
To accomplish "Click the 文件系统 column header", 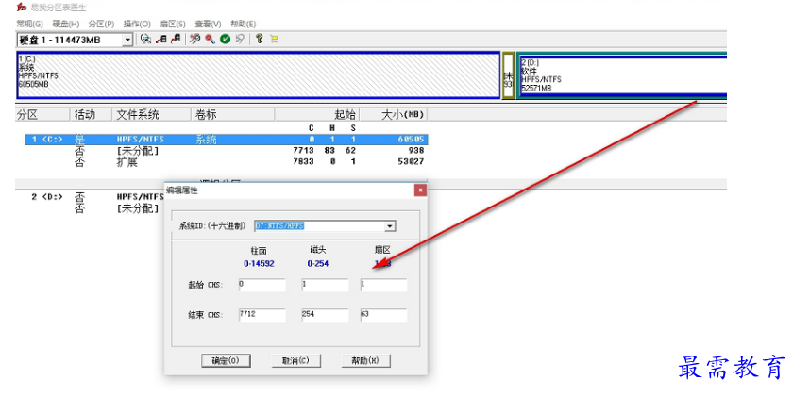I will point(151,115).
